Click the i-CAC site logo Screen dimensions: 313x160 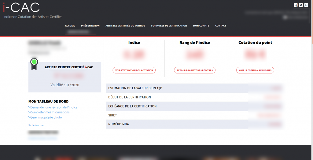pos(21,7)
